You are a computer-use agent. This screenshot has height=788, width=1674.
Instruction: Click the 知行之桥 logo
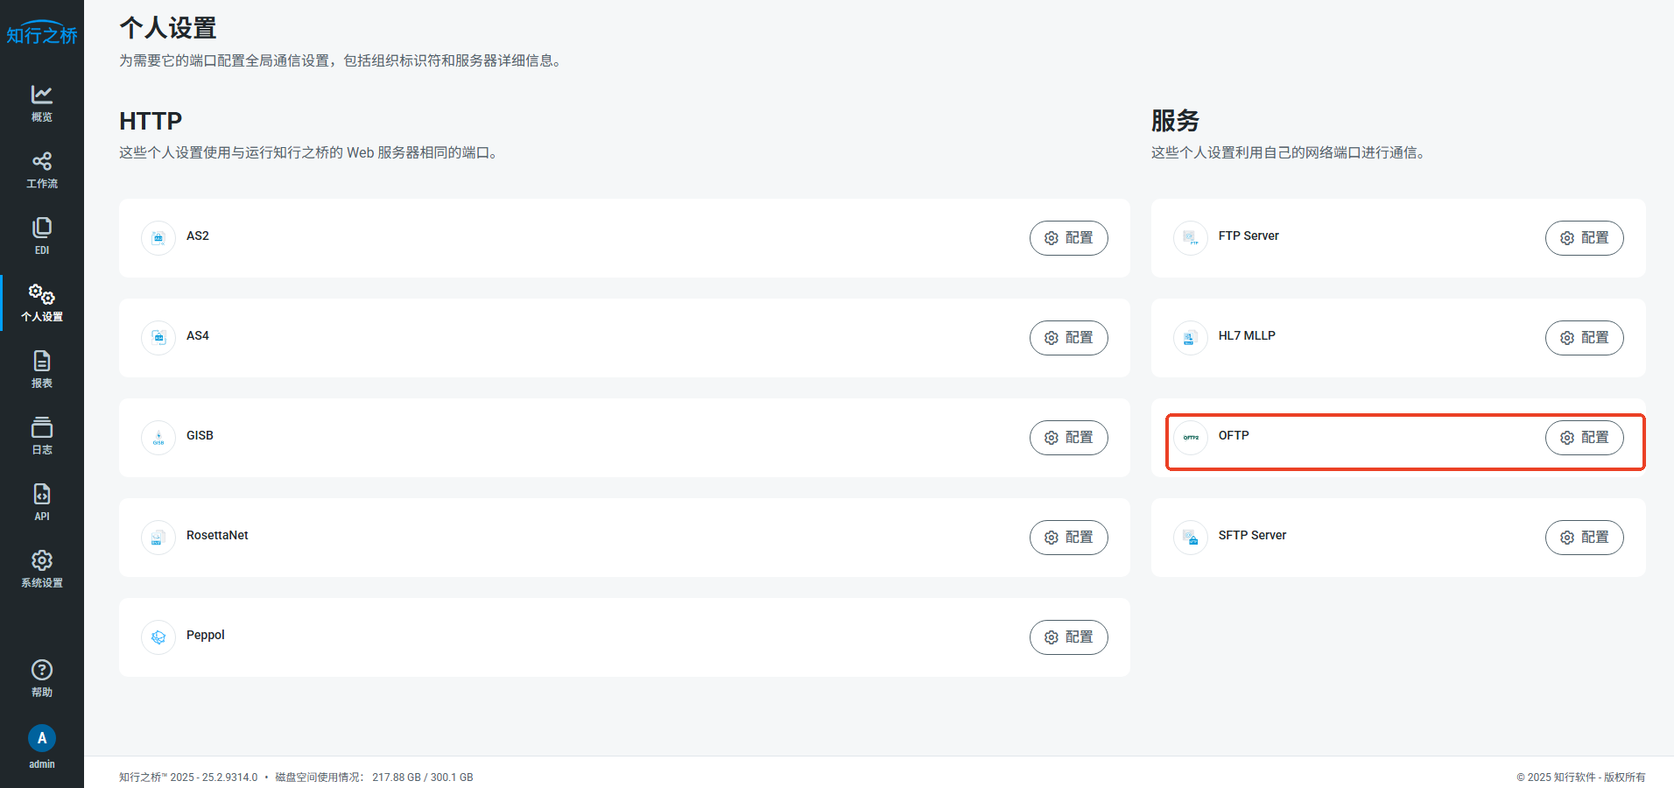tap(41, 33)
